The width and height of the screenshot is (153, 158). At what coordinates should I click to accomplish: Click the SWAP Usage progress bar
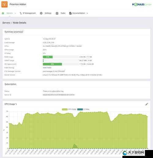point(61,61)
